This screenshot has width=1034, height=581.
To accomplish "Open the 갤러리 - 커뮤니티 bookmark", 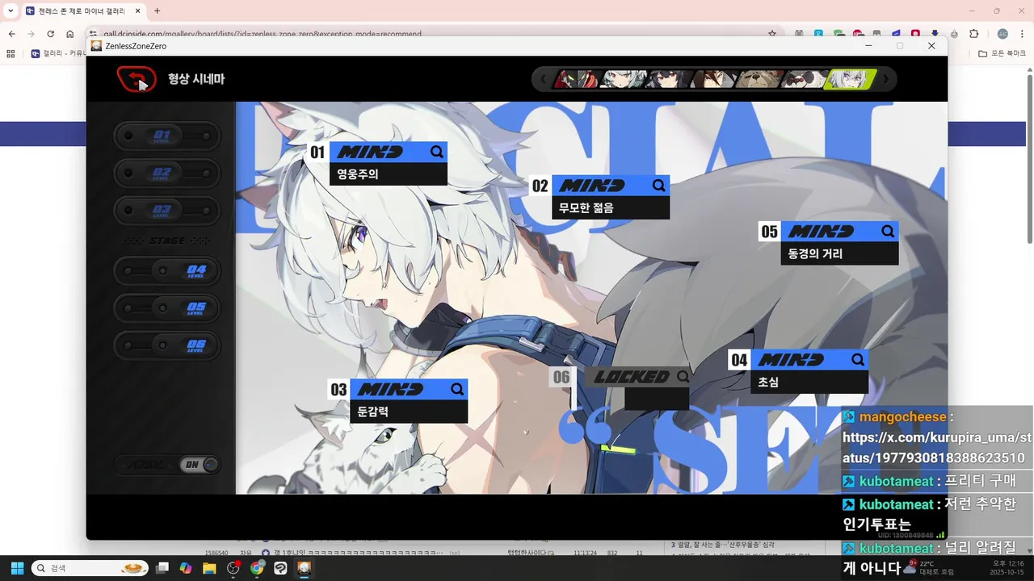I will tap(58, 53).
